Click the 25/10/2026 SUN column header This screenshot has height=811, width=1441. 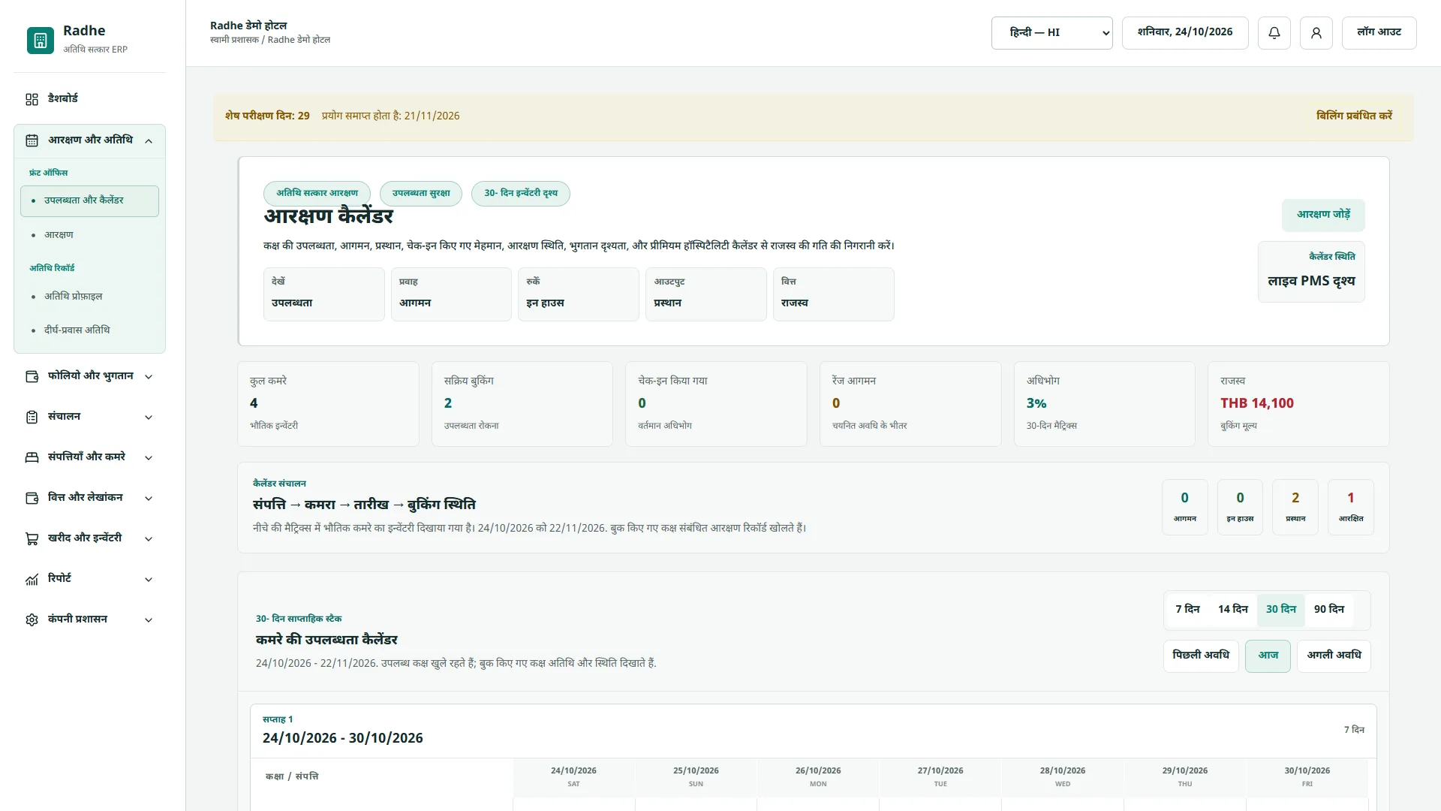(x=696, y=777)
